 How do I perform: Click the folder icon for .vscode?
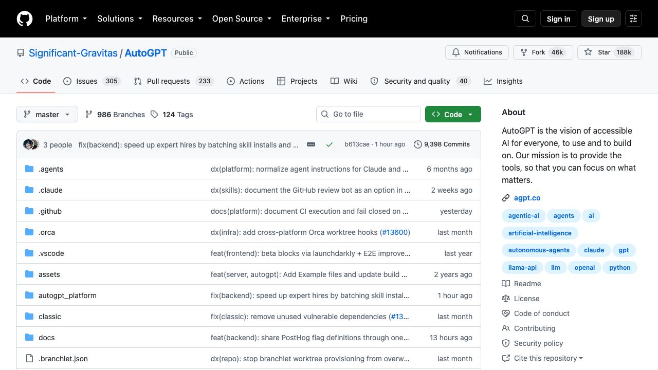(29, 253)
